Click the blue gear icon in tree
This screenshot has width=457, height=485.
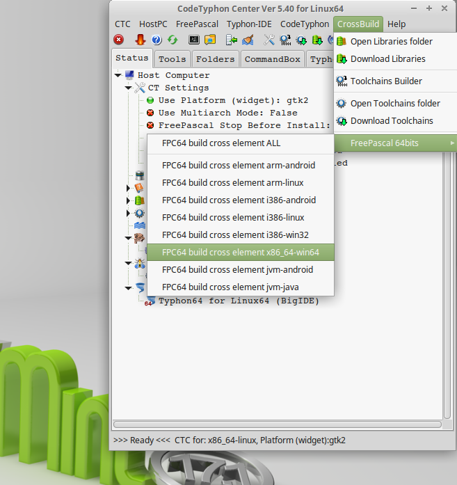click(x=140, y=213)
